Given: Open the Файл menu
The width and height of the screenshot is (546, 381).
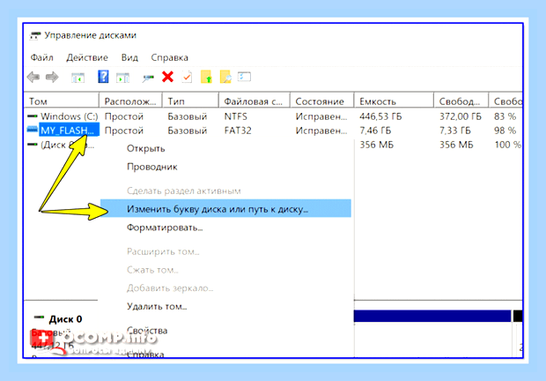Looking at the screenshot, I should [41, 57].
